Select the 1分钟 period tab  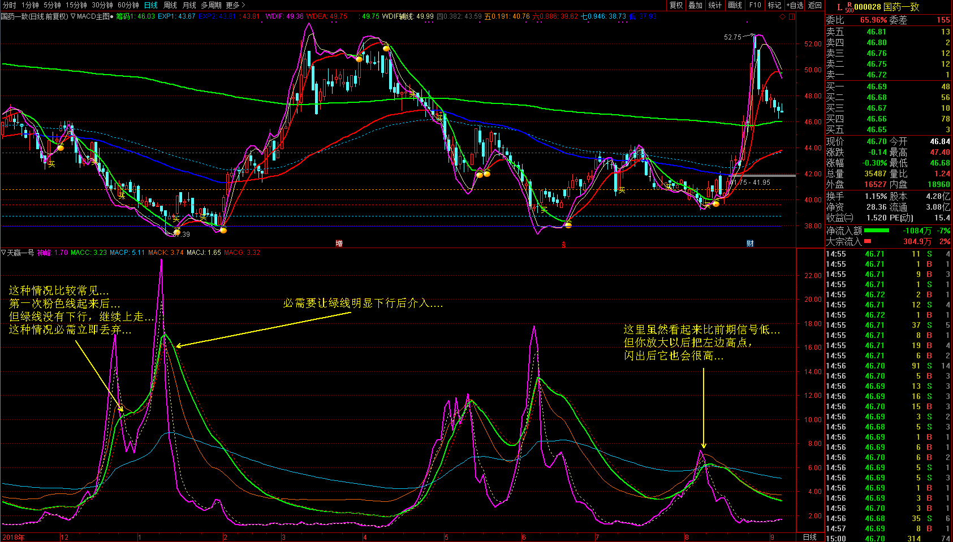[x=30, y=5]
